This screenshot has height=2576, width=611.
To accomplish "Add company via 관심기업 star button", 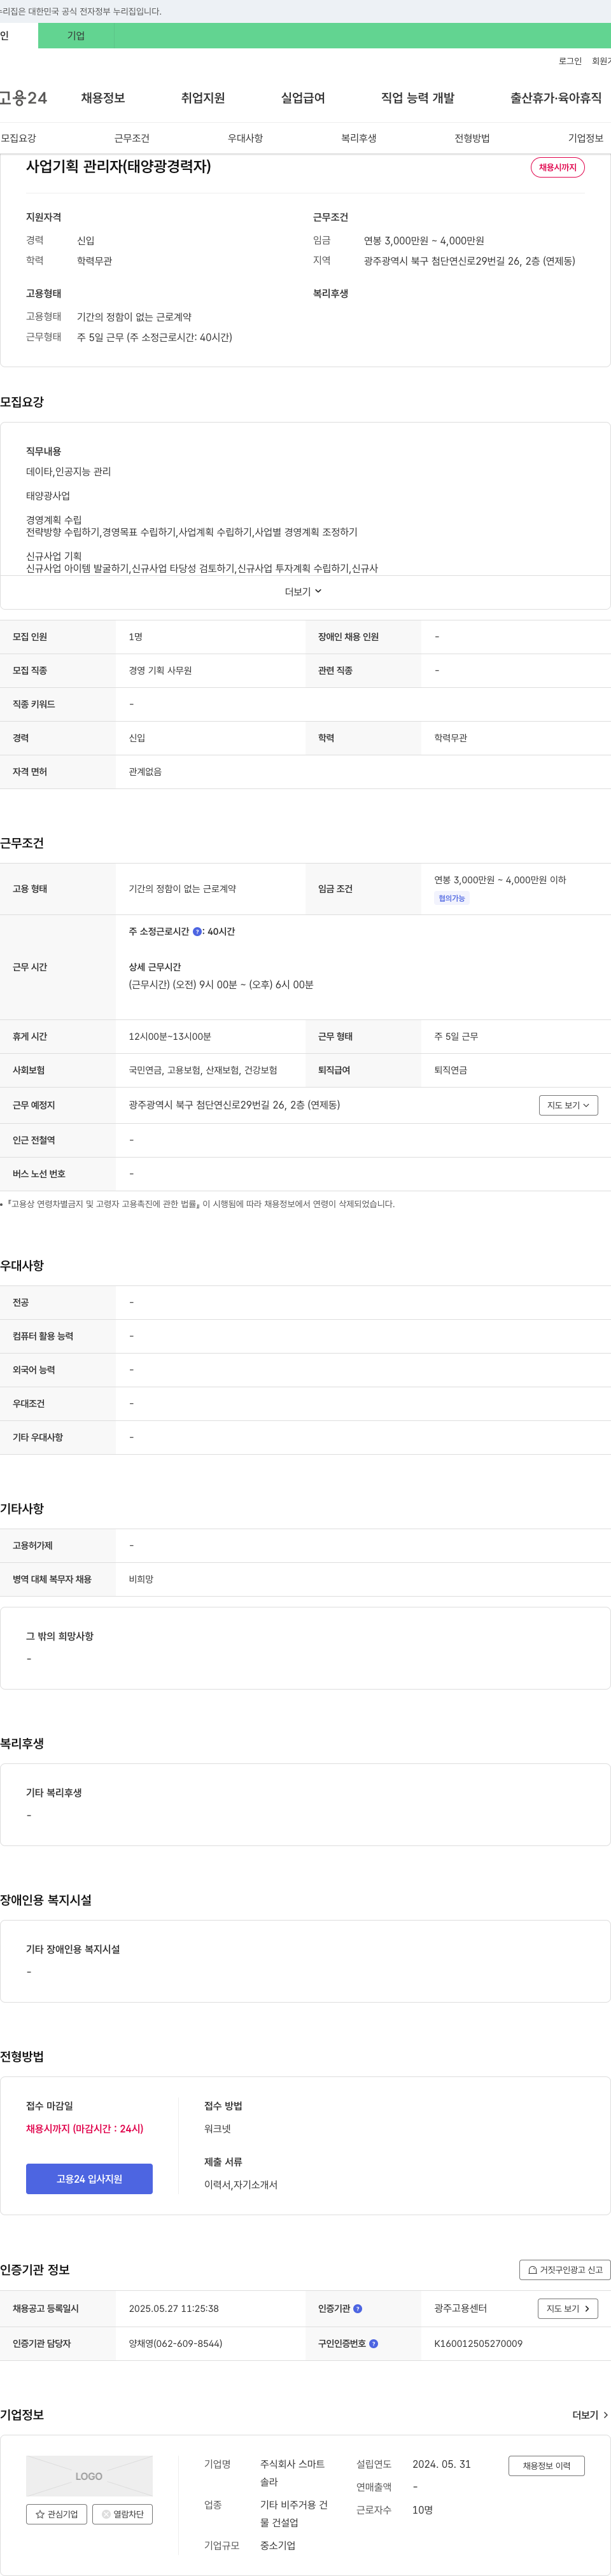I will tap(57, 2514).
